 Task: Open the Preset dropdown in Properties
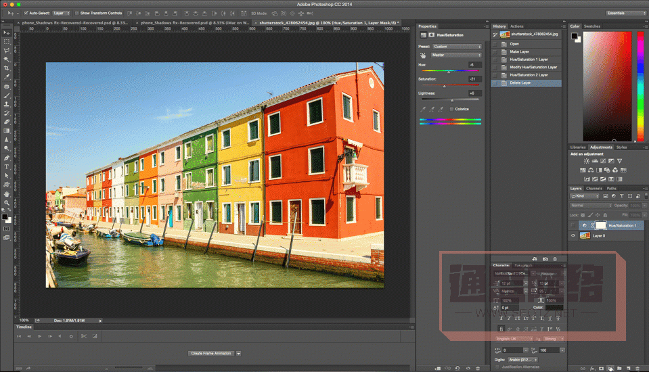[457, 47]
